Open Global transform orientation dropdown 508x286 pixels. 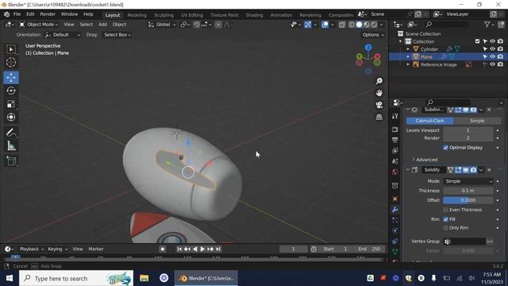[x=162, y=25]
